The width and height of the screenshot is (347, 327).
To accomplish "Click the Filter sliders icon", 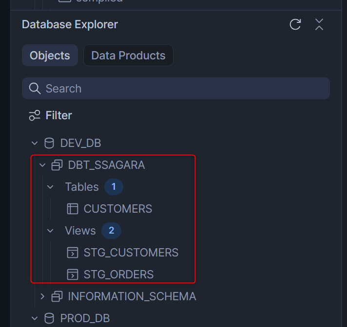I will 35,115.
